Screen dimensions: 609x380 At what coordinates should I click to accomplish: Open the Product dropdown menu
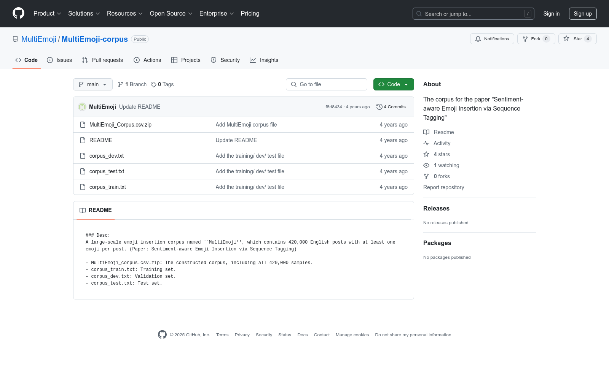pos(47,14)
